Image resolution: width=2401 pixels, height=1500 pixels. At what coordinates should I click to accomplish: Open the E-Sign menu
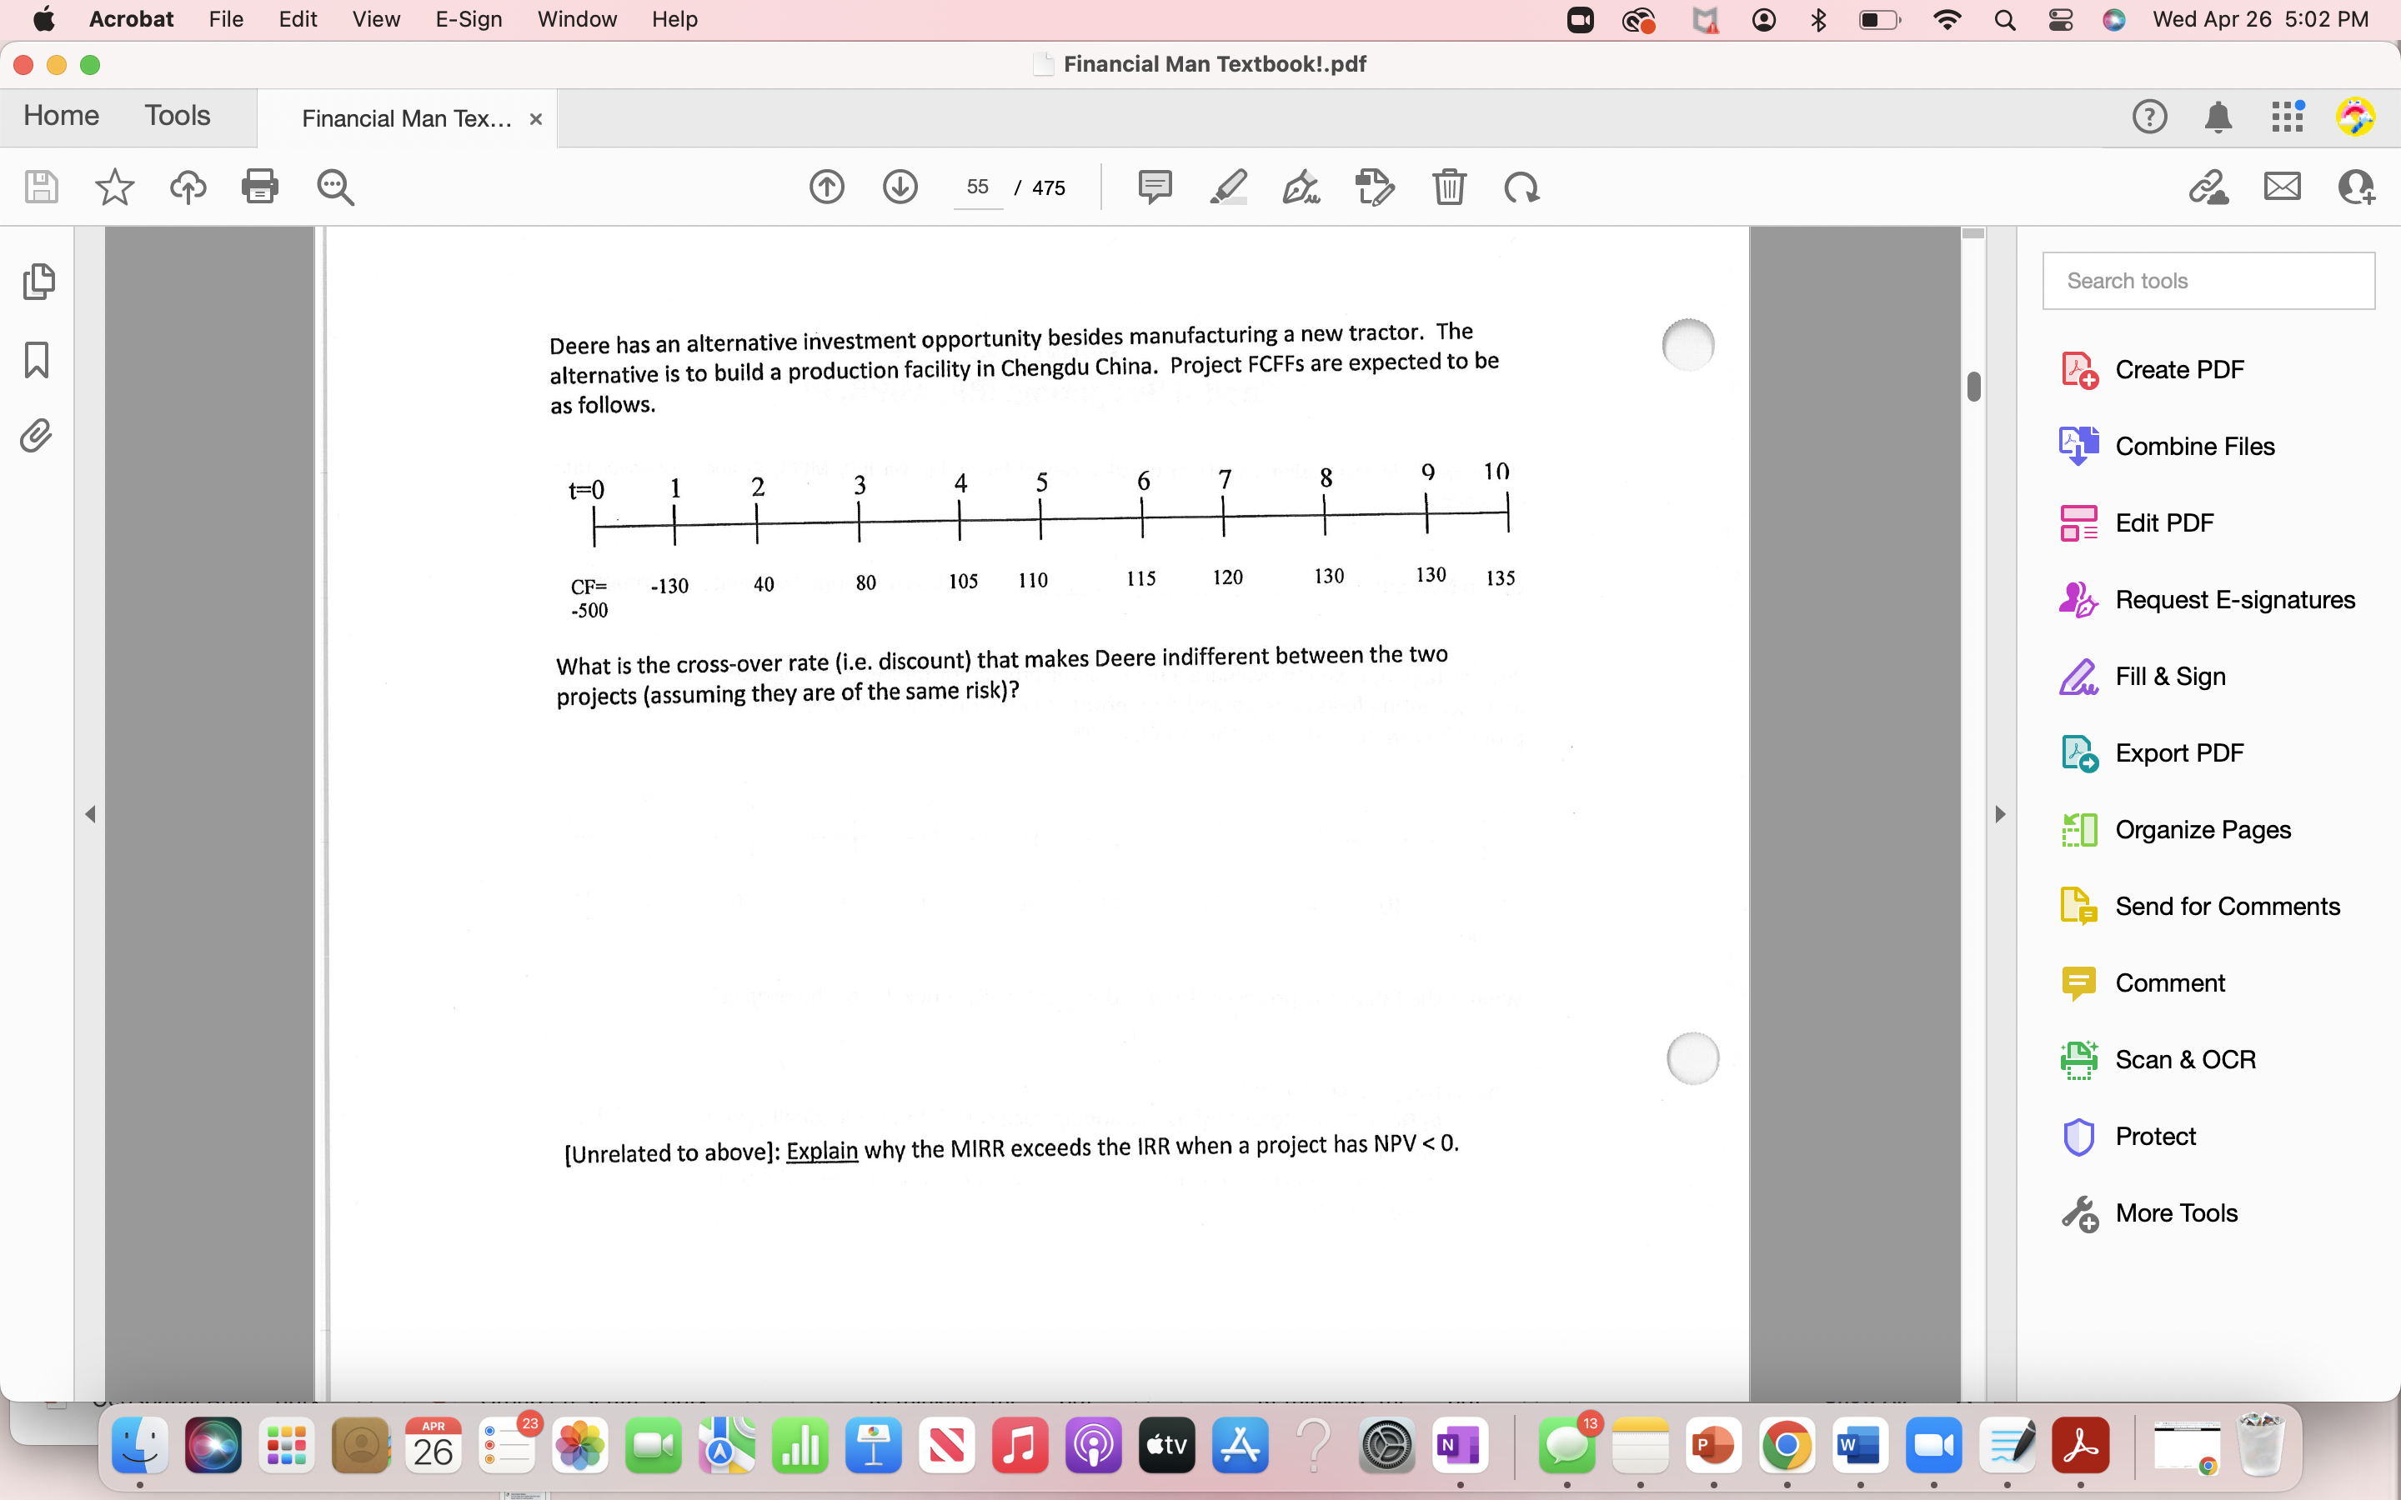[468, 19]
